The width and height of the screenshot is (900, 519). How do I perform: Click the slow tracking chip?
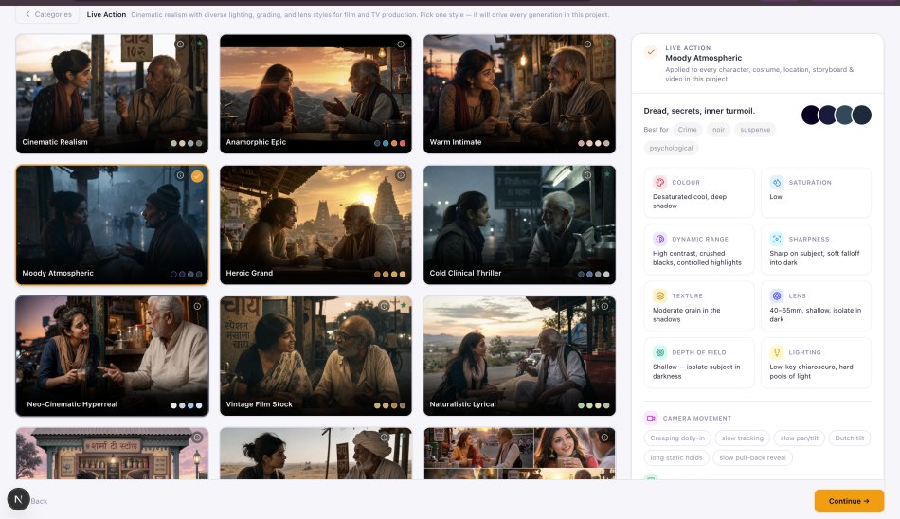(x=742, y=438)
